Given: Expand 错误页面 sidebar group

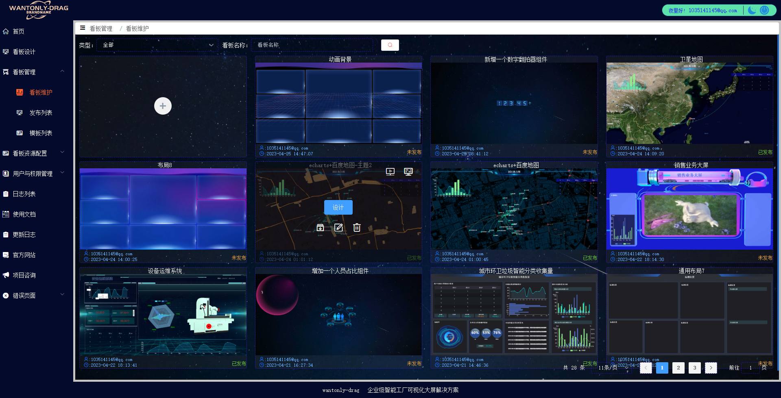Looking at the screenshot, I should (37, 296).
